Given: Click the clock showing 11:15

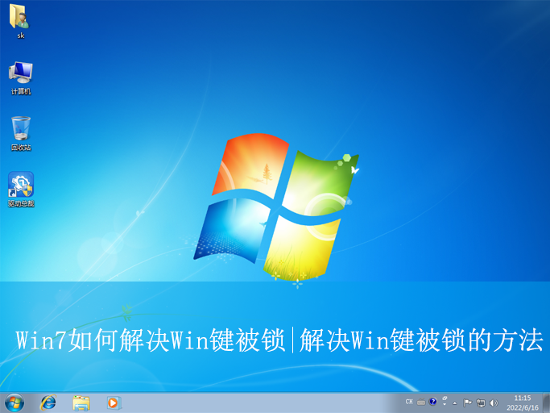Looking at the screenshot, I should 522,398.
